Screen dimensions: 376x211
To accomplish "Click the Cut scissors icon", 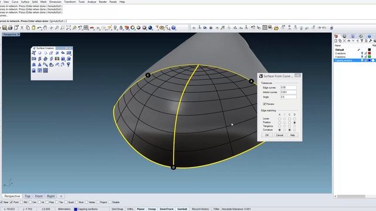I will click(22, 28).
